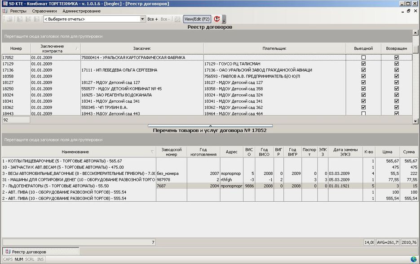Click the 'Плательщик' column header
Image resolution: width=420 pixels, height=264 pixels.
pyautogui.click(x=274, y=48)
